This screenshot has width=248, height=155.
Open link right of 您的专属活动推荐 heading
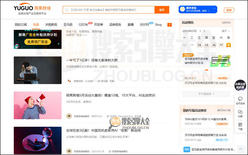224,110
